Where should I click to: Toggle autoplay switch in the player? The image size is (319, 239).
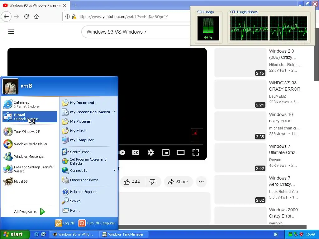[122, 152]
